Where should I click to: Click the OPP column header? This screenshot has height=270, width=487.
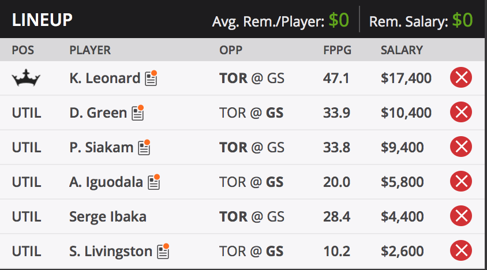(231, 50)
